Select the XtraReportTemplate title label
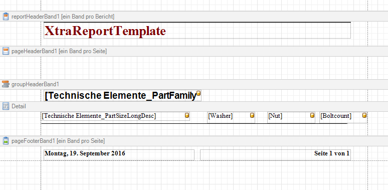Image resolution: width=388 pixels, height=190 pixels. coord(197,31)
